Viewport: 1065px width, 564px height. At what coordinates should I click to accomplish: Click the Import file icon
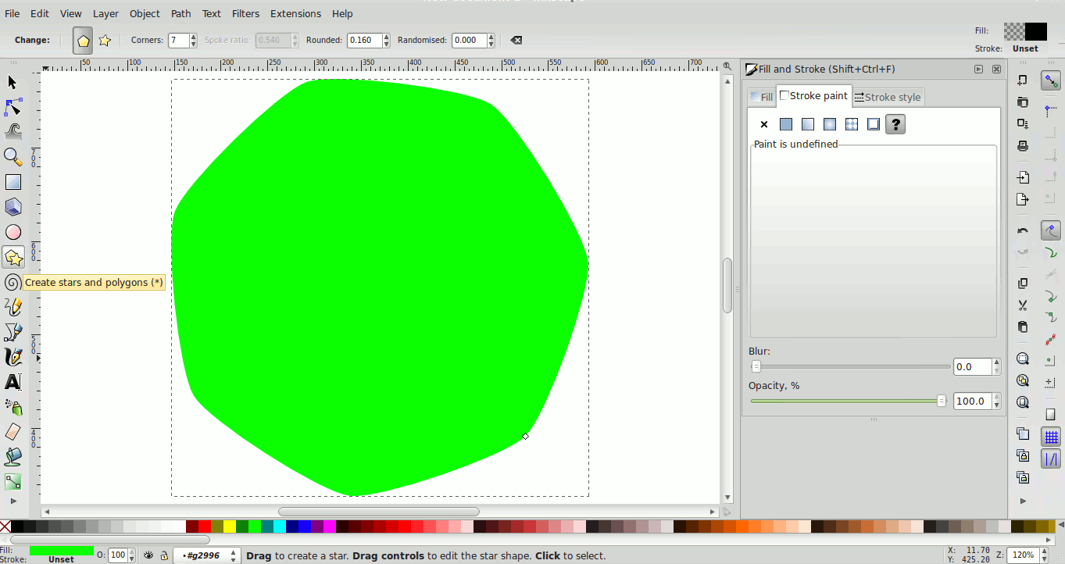coord(1023,177)
